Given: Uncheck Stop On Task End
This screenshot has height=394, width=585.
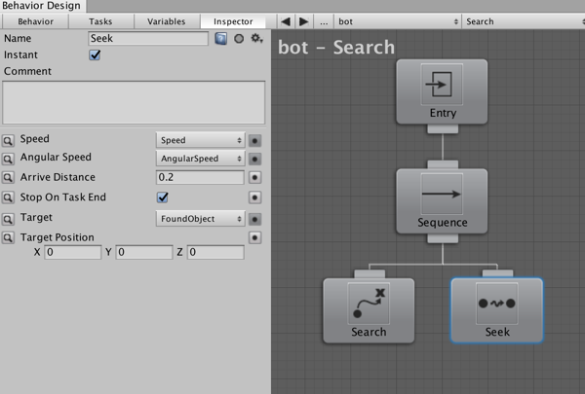Looking at the screenshot, I should pos(163,197).
